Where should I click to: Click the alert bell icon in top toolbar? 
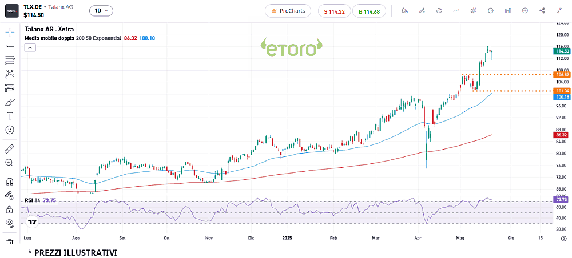404,11
